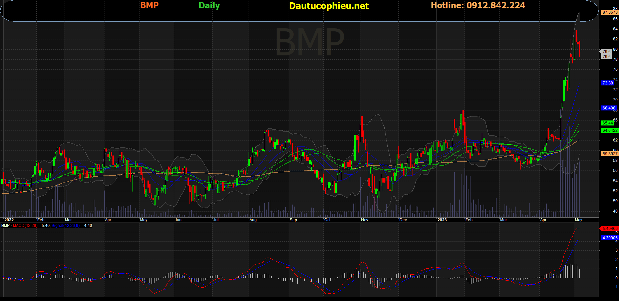Open the Dautucophieu.net website link

pyautogui.click(x=329, y=6)
